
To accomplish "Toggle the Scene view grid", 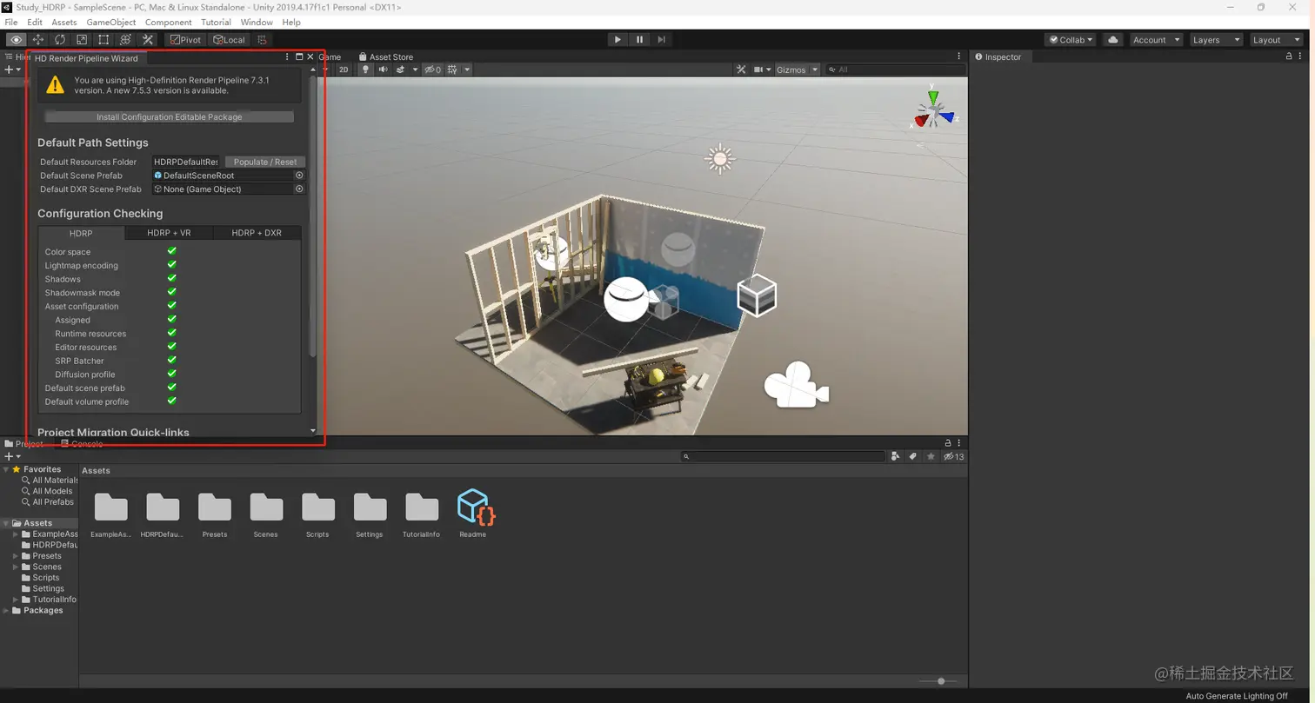I will 452,70.
